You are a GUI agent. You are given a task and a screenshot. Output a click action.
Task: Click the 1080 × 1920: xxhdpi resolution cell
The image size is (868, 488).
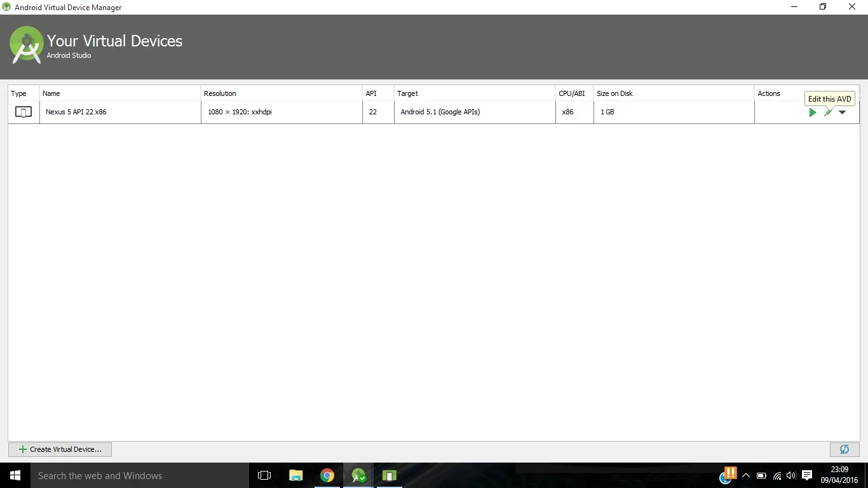(281, 112)
